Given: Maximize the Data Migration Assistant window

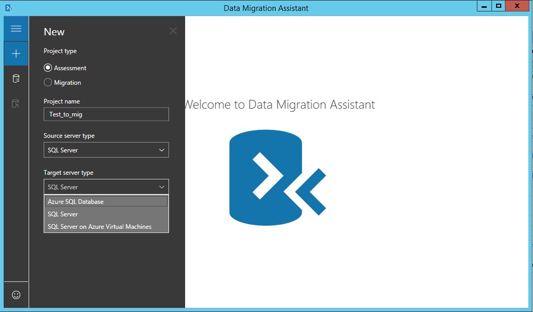Looking at the screenshot, I should click(x=498, y=6).
